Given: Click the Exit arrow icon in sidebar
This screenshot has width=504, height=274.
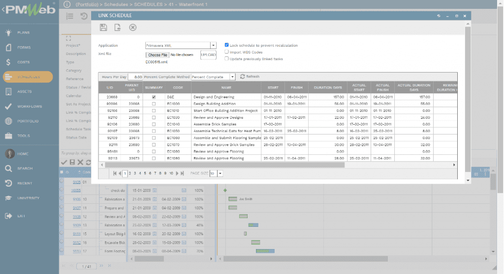Looking at the screenshot, I should [x=9, y=216].
